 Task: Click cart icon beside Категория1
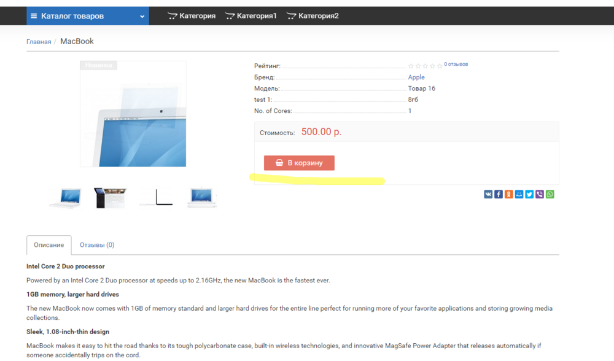pyautogui.click(x=230, y=16)
